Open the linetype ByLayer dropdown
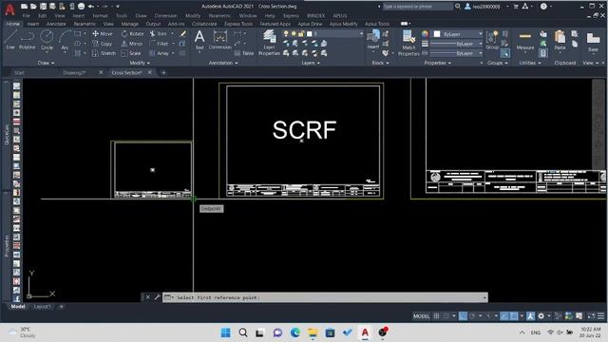Screen dimensions: 608x342 coord(458,53)
